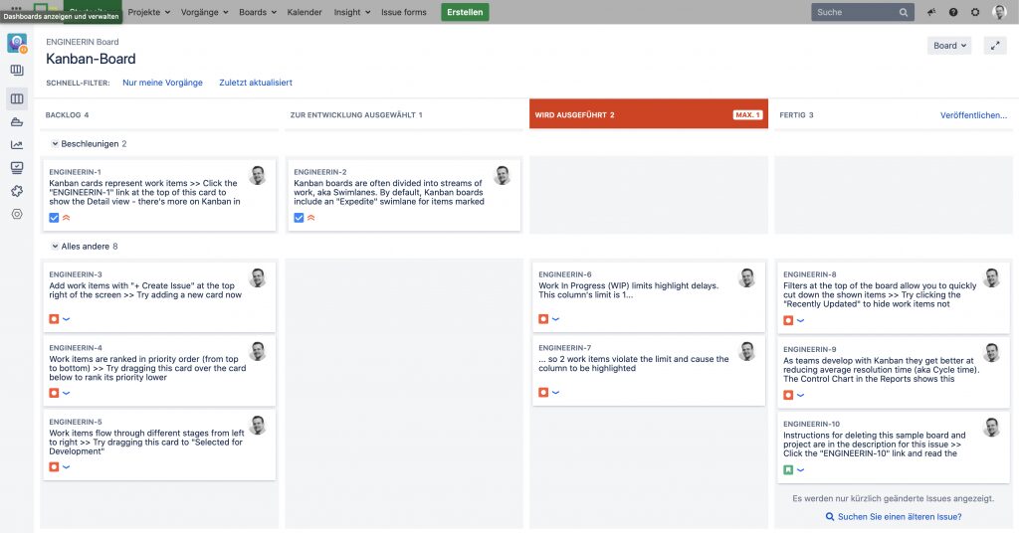This screenshot has width=1019, height=533.
Task: Open the releases ship icon in sidebar
Action: click(x=17, y=122)
